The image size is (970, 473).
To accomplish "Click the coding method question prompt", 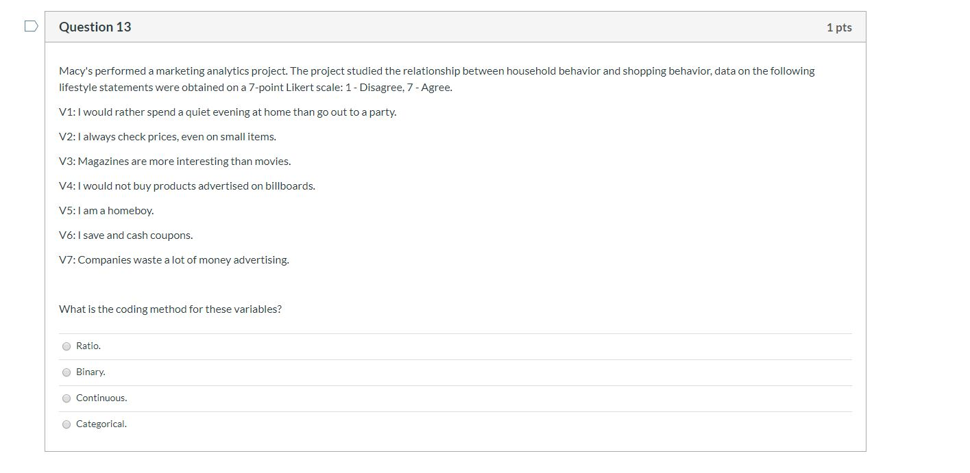I will [171, 309].
